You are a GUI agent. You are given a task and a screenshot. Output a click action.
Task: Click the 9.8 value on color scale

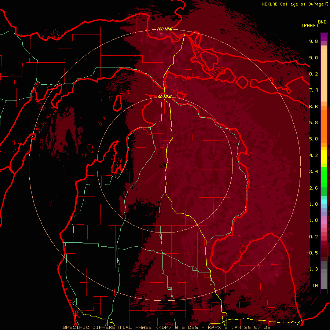313,41
